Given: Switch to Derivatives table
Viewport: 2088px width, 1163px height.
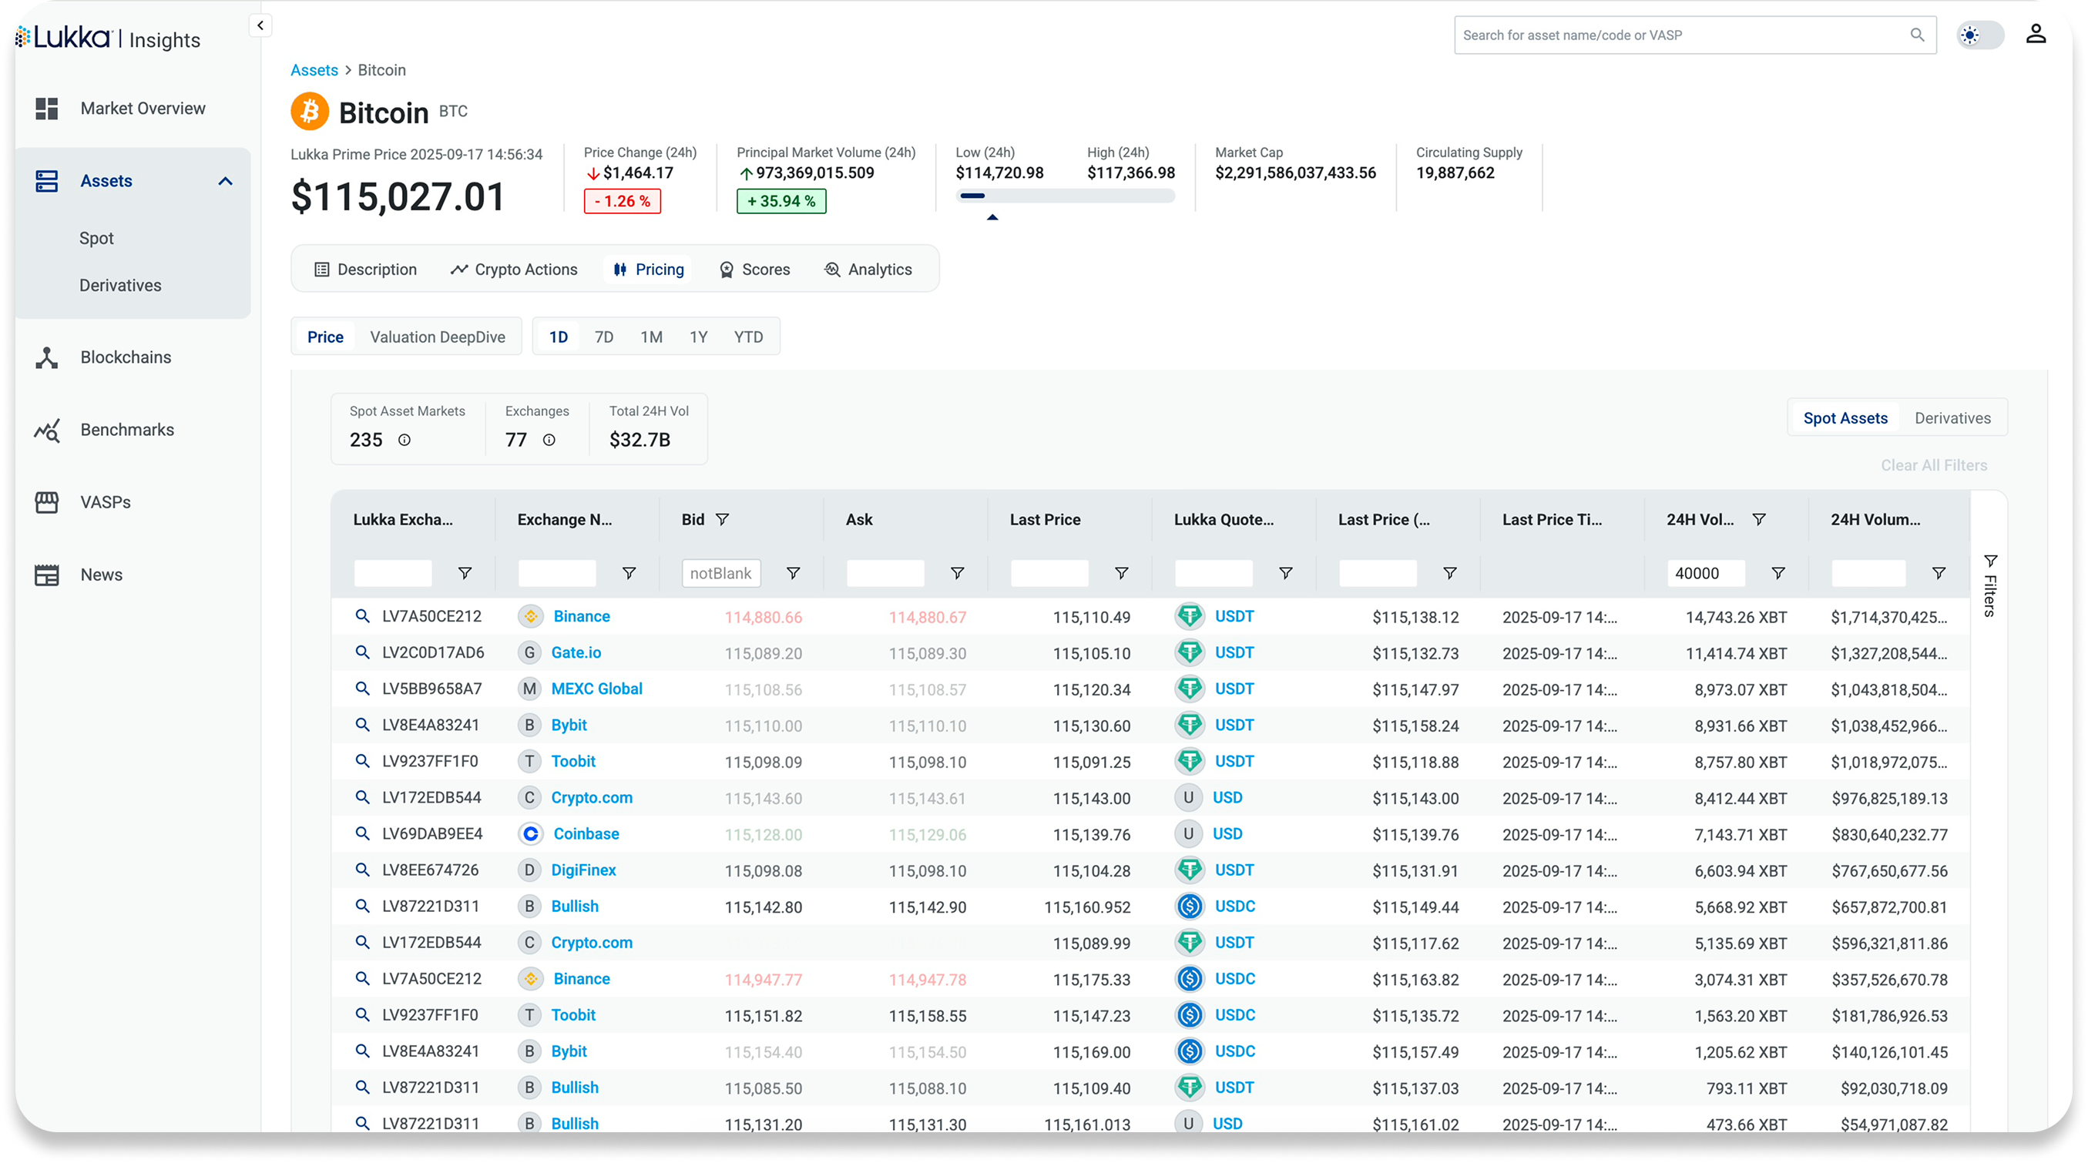Looking at the screenshot, I should click(1952, 418).
